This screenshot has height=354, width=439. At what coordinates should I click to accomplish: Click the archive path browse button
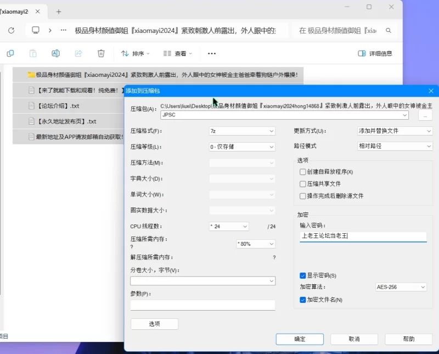tap(425, 115)
